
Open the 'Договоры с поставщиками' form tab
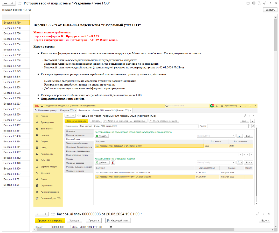click(x=79, y=151)
